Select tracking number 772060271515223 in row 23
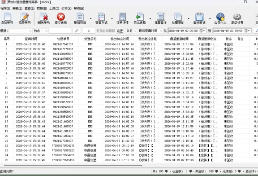 [63, 150]
